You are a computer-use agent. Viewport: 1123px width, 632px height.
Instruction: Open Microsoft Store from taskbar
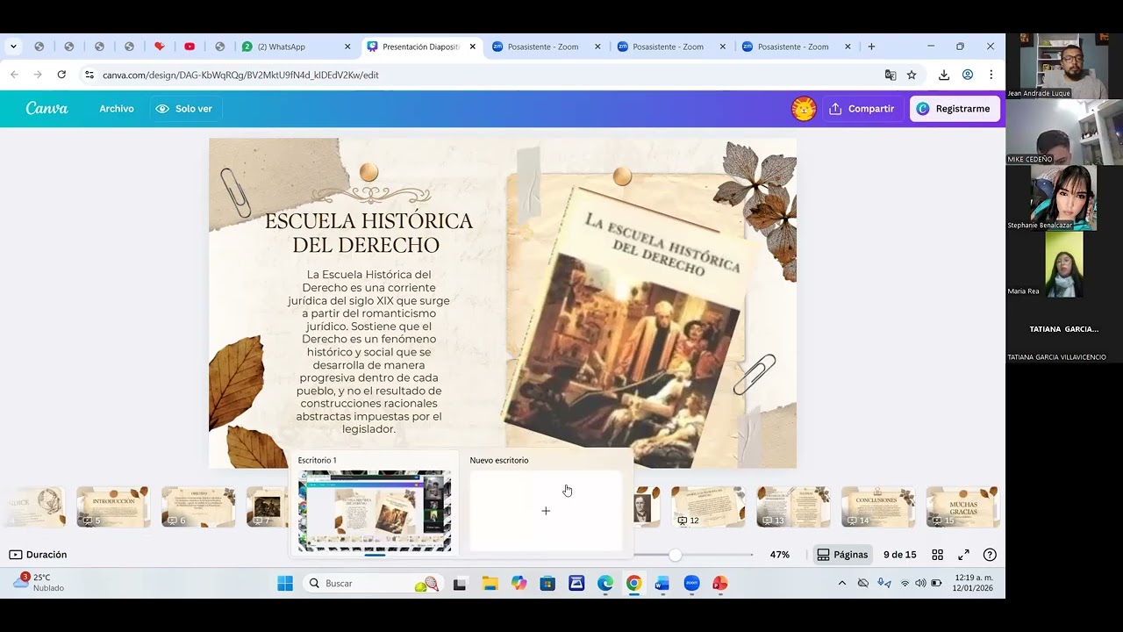[x=547, y=584]
